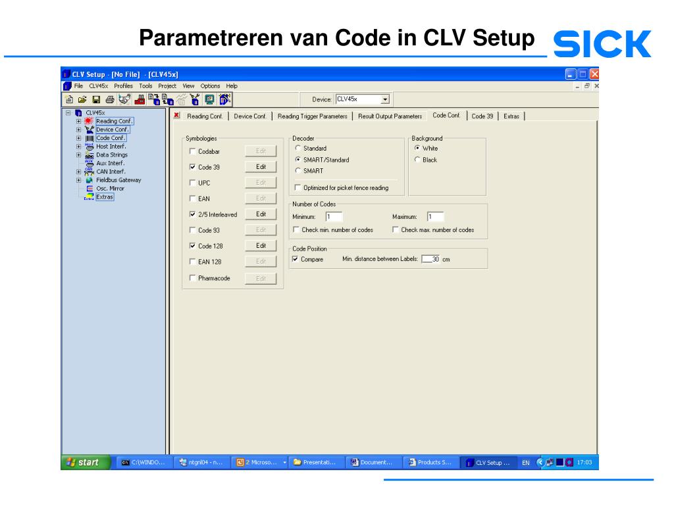Toggle Optimized for picket fence reading

(298, 187)
